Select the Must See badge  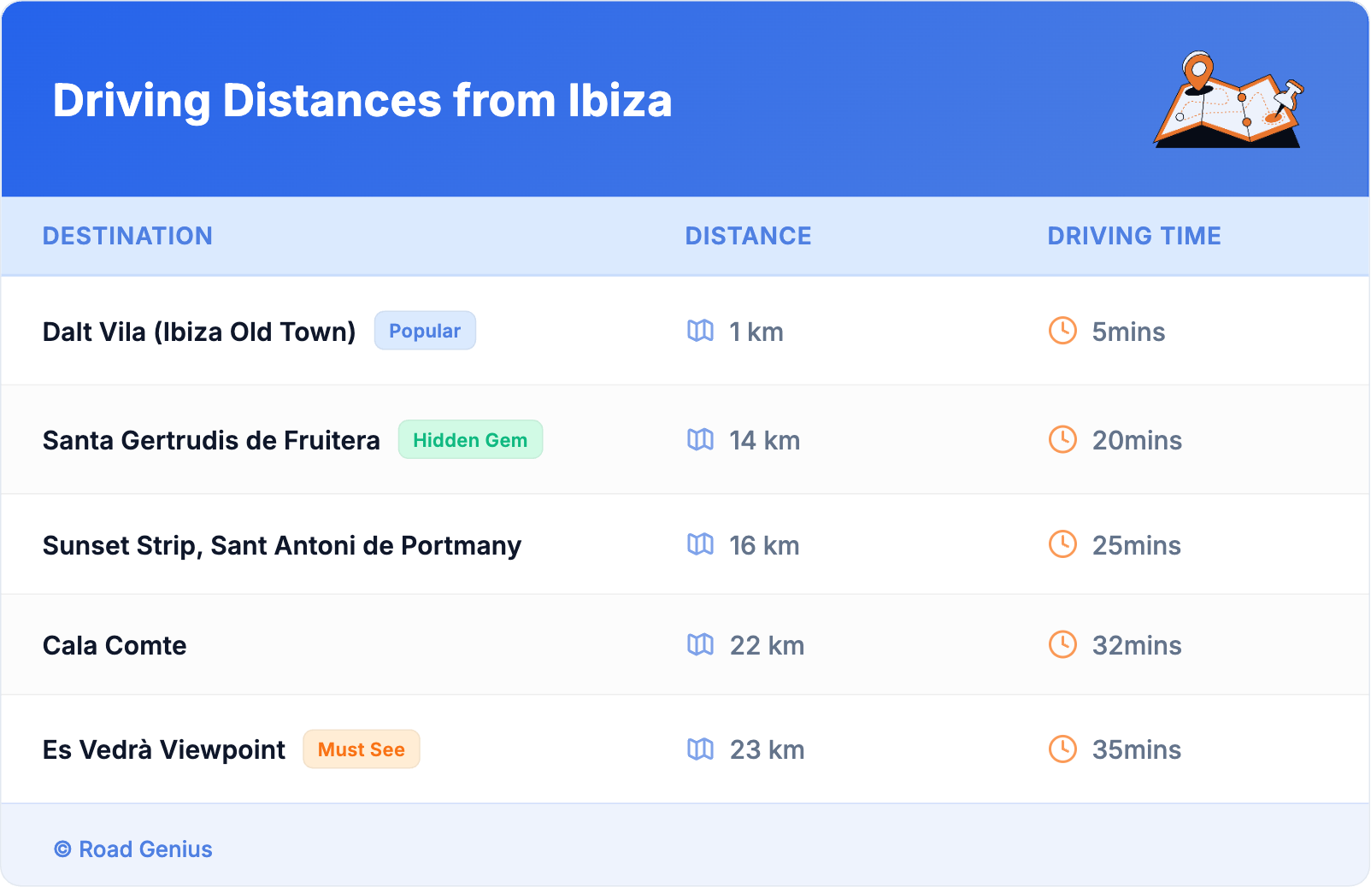coord(361,749)
